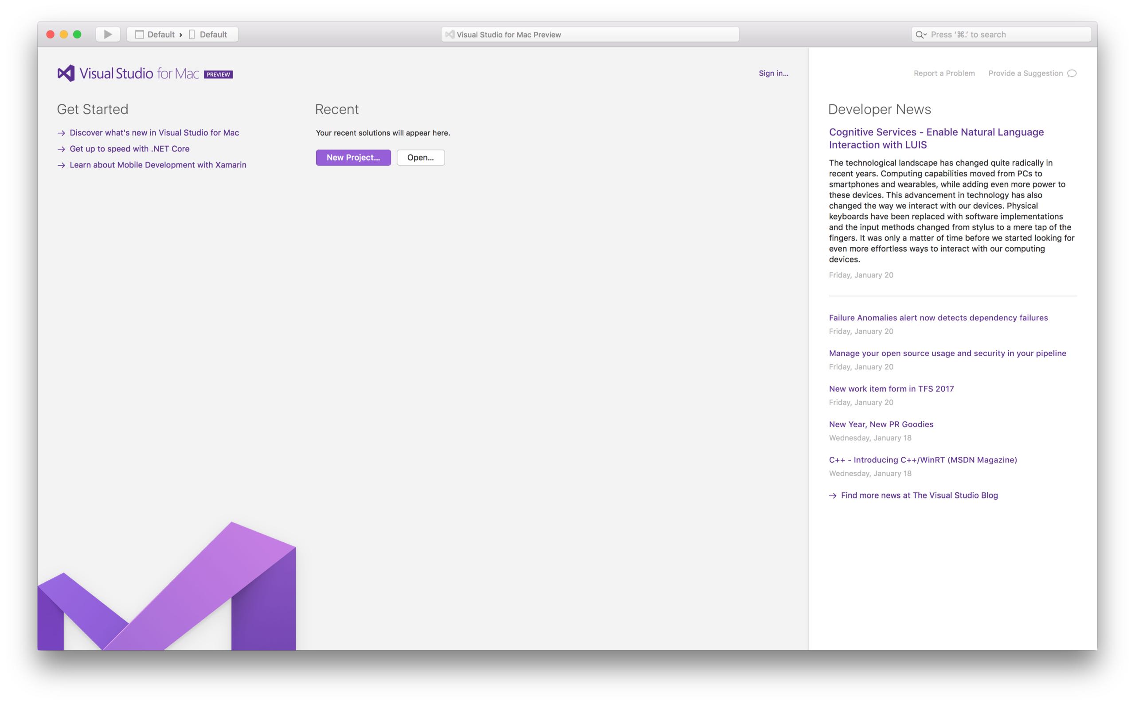Click Sign in link

point(773,73)
